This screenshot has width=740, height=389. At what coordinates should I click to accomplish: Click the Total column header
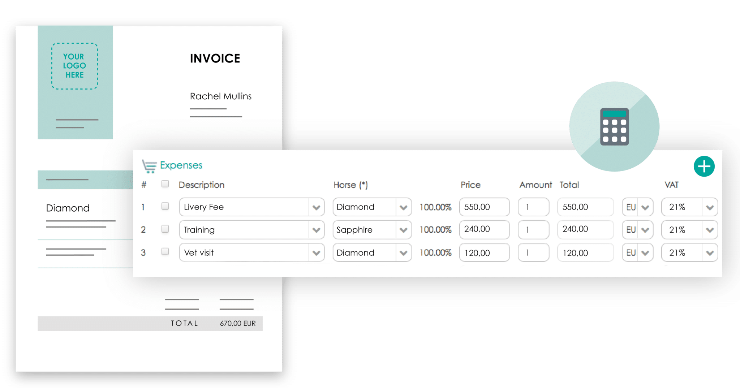(x=569, y=185)
